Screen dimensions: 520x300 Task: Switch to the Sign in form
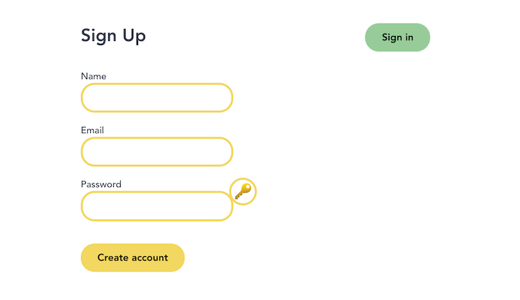397,37
